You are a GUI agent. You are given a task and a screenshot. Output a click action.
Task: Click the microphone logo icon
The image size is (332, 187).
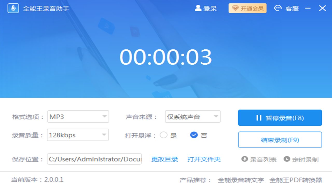[x=13, y=8]
